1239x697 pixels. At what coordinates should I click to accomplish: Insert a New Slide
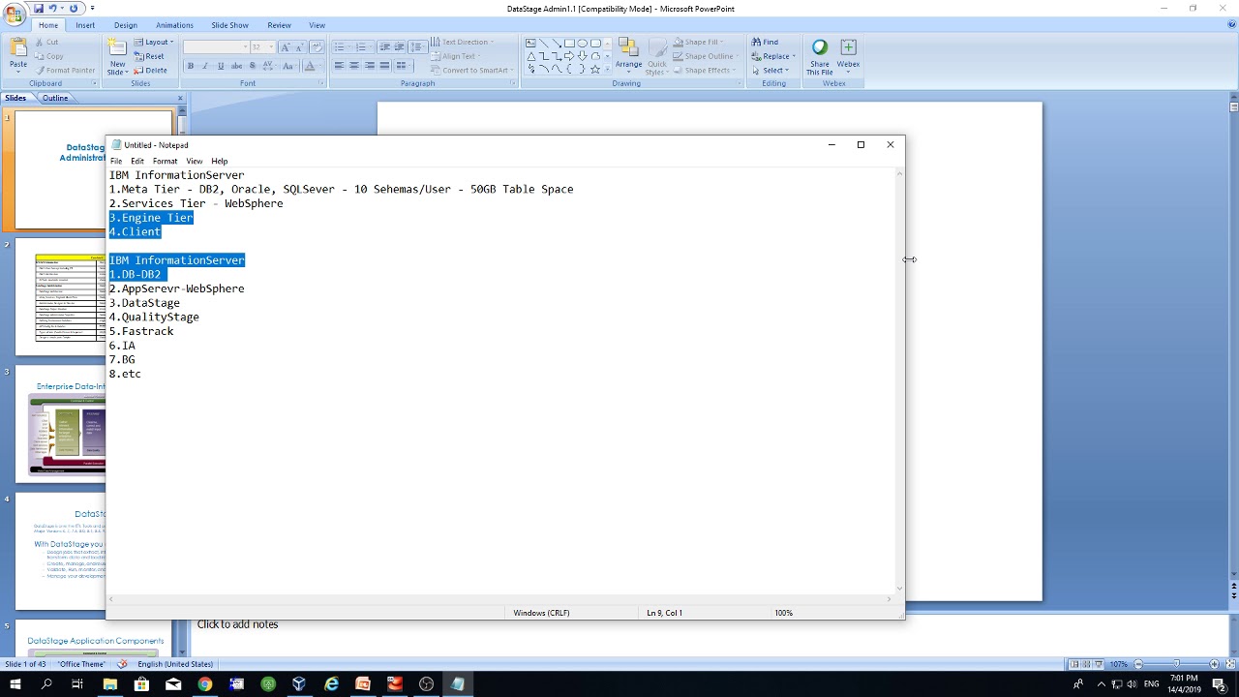[x=117, y=56]
